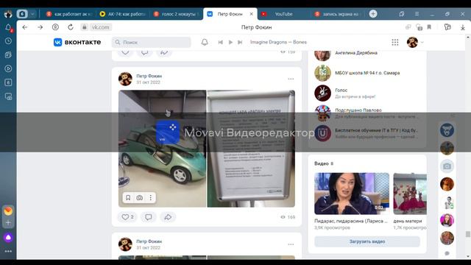Go to VKontakte home logo
This screenshot has height=265, width=471.
click(77, 42)
